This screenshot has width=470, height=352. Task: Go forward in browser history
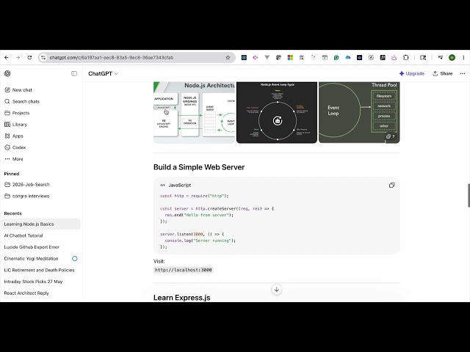18,57
